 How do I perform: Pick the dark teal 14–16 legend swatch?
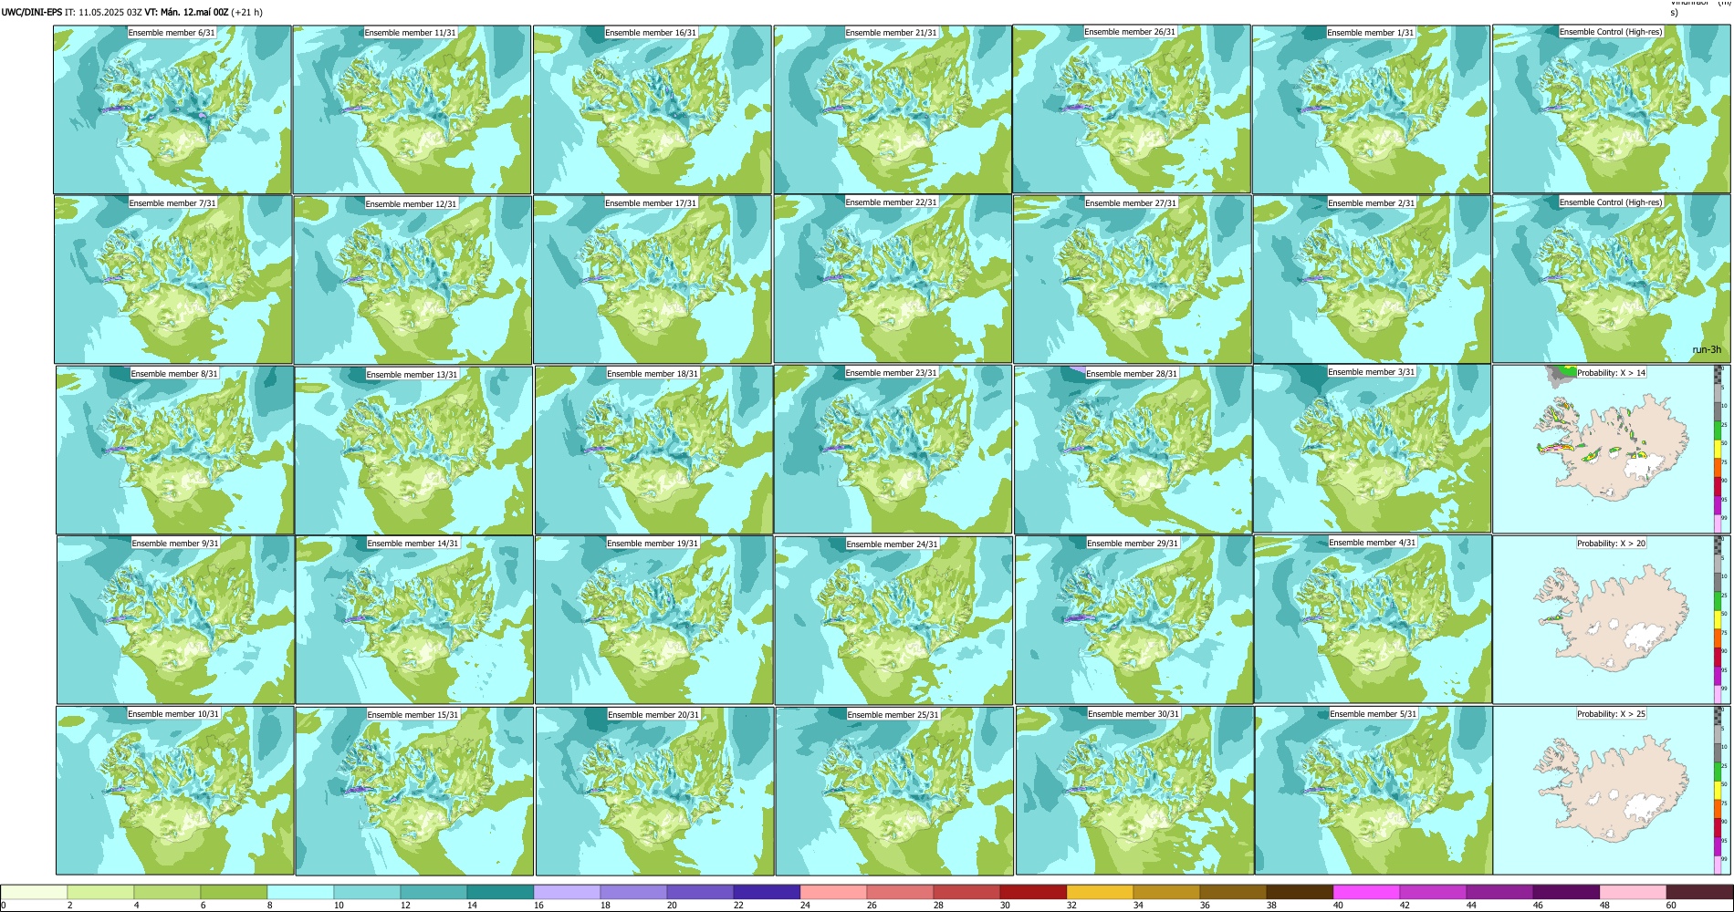(x=500, y=892)
